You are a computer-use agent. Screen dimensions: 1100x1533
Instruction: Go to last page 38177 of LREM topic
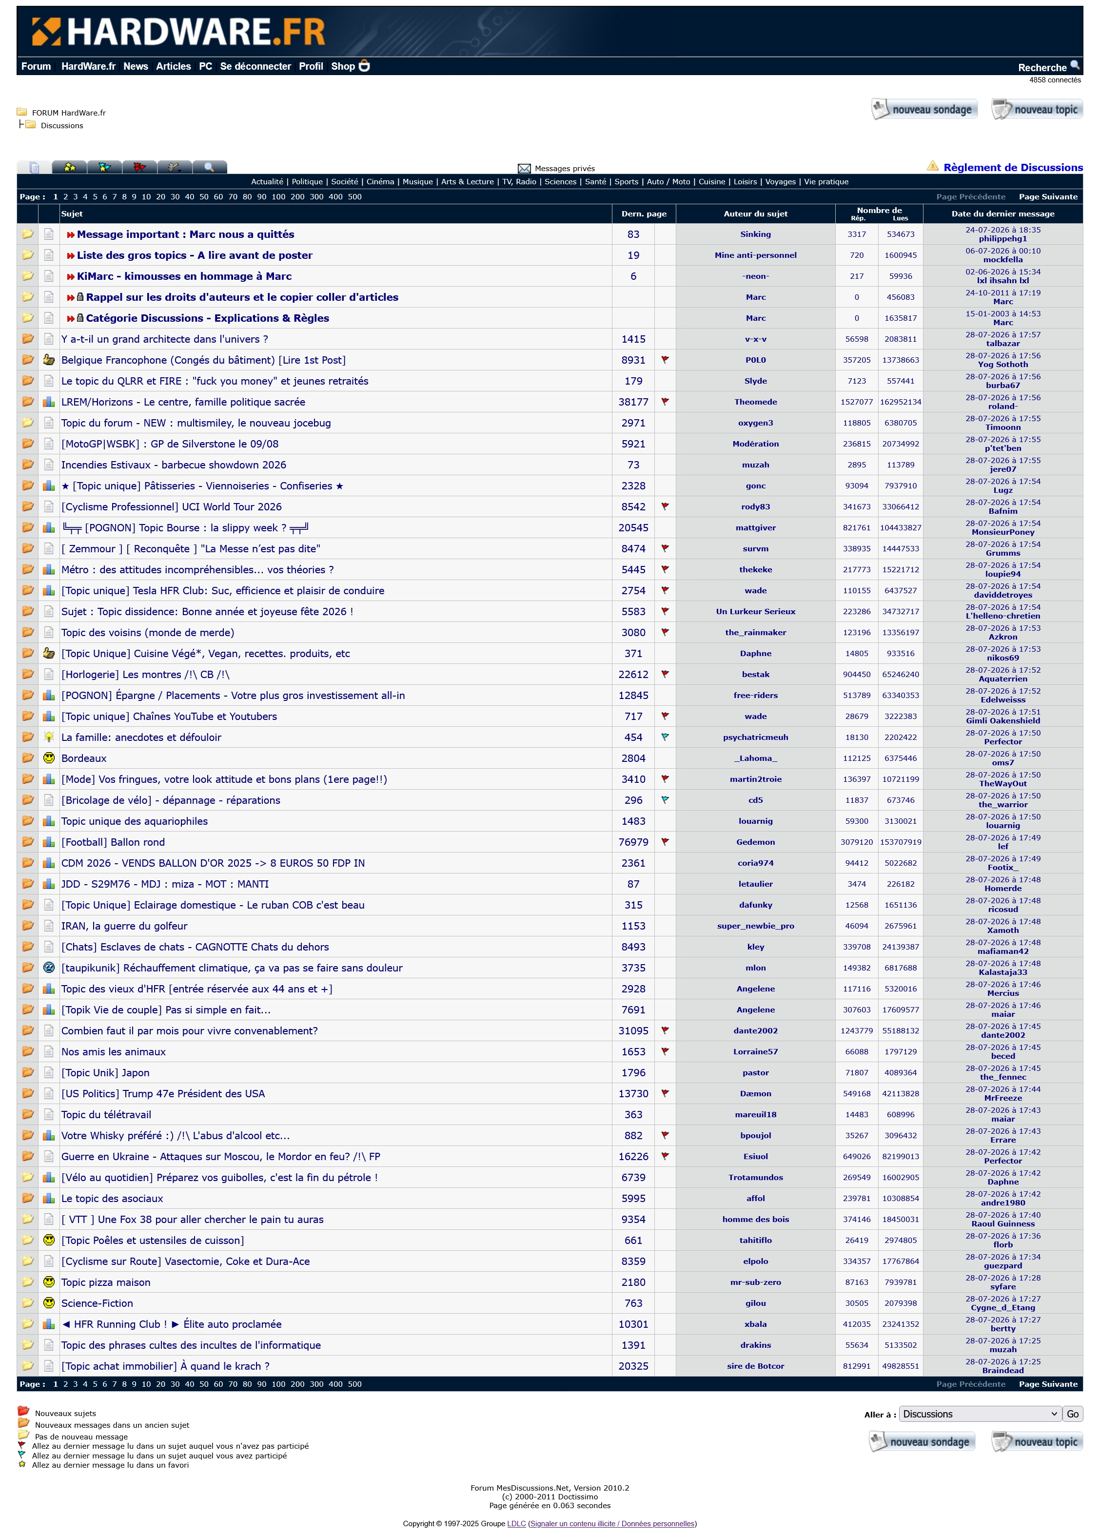point(633,402)
